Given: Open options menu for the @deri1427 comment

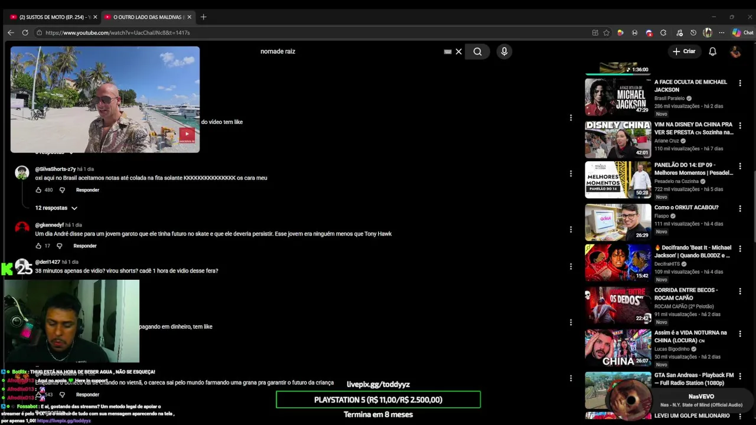Looking at the screenshot, I should click(x=571, y=266).
